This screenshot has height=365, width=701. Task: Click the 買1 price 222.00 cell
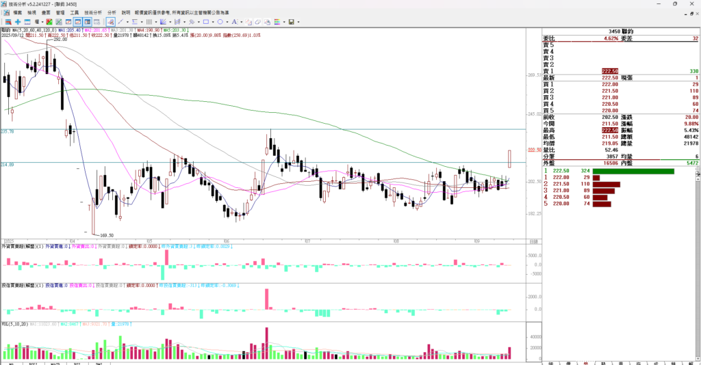(610, 84)
